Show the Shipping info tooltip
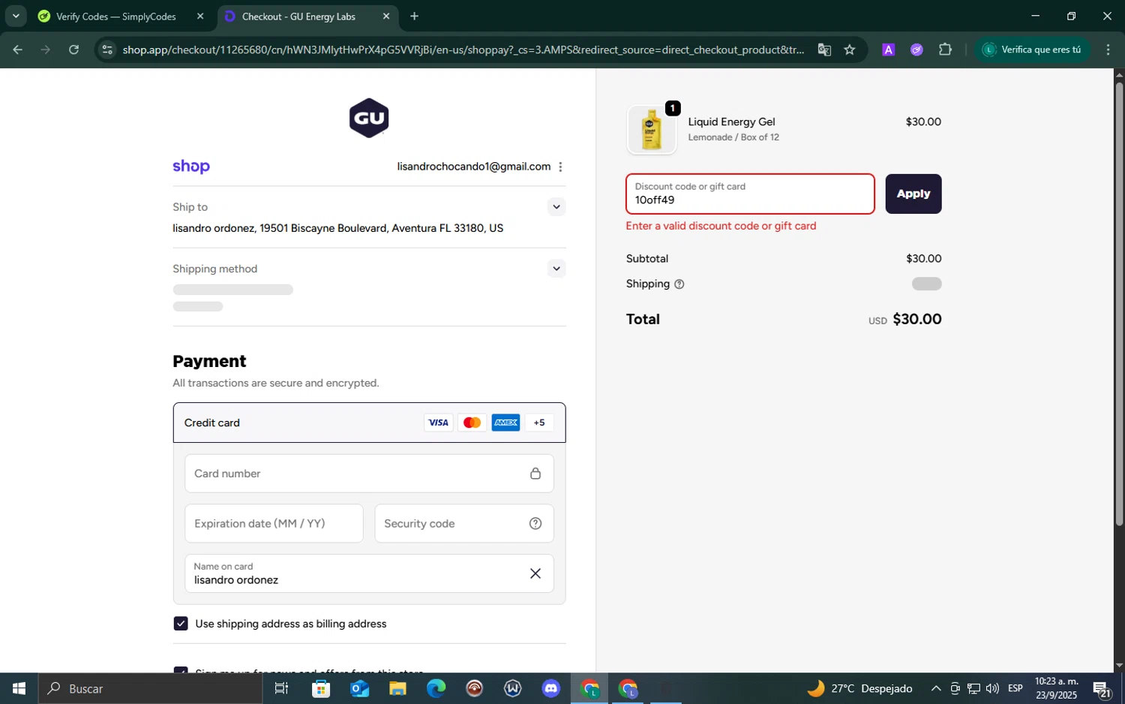This screenshot has height=704, width=1125. tap(679, 284)
